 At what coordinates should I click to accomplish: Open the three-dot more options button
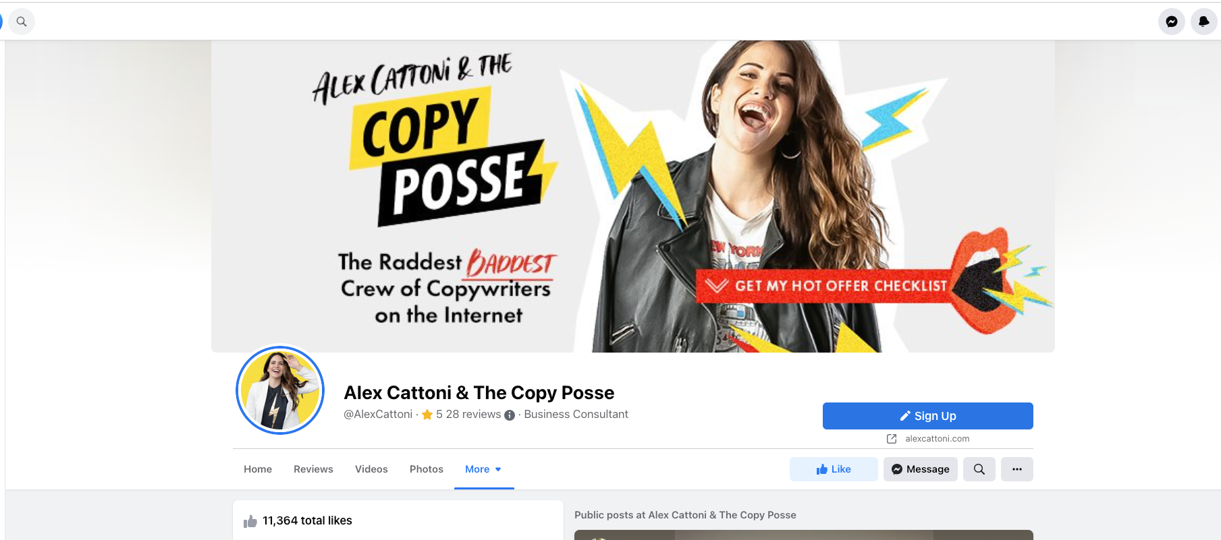pyautogui.click(x=1017, y=469)
